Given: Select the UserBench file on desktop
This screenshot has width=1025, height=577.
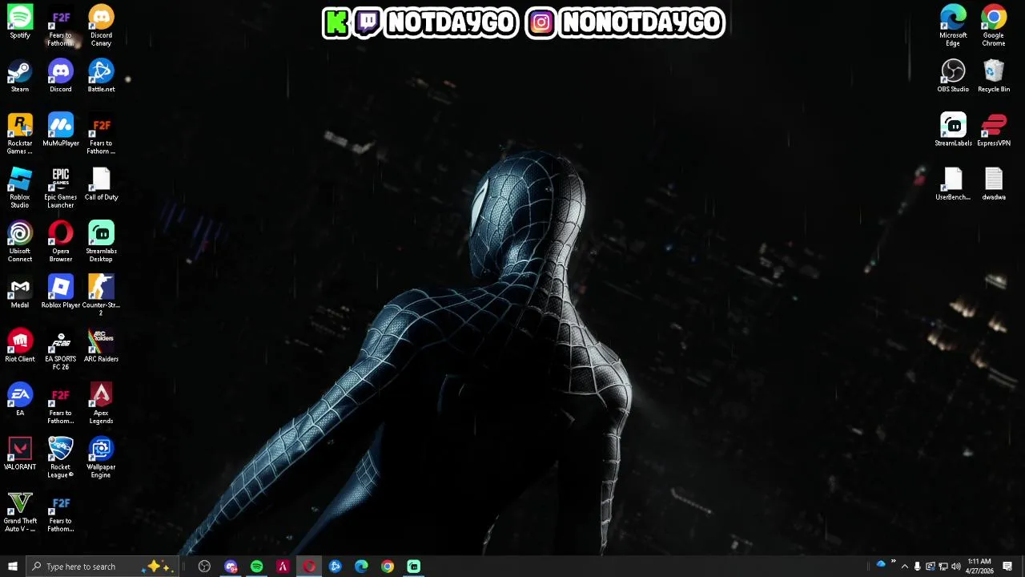Looking at the screenshot, I should click(953, 184).
